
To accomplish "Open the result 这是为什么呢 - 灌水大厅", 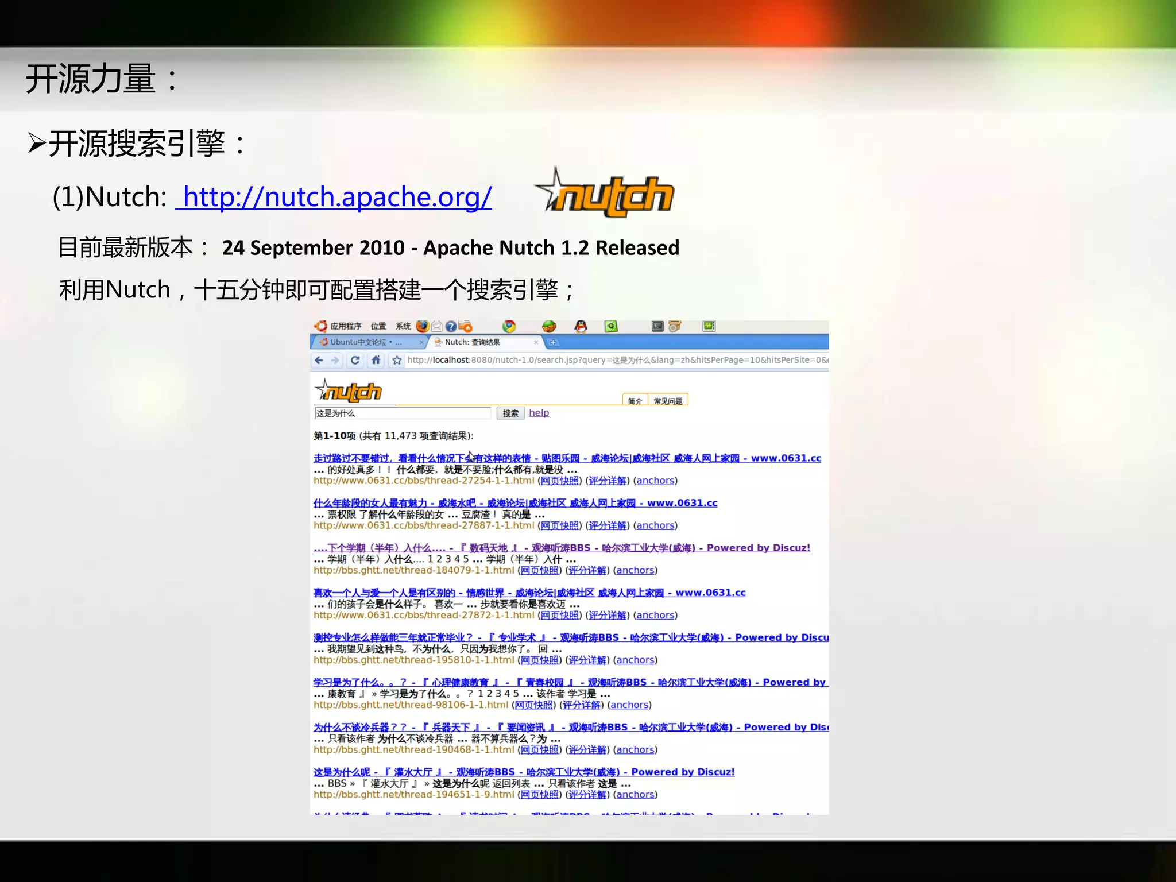I will pyautogui.click(x=524, y=772).
